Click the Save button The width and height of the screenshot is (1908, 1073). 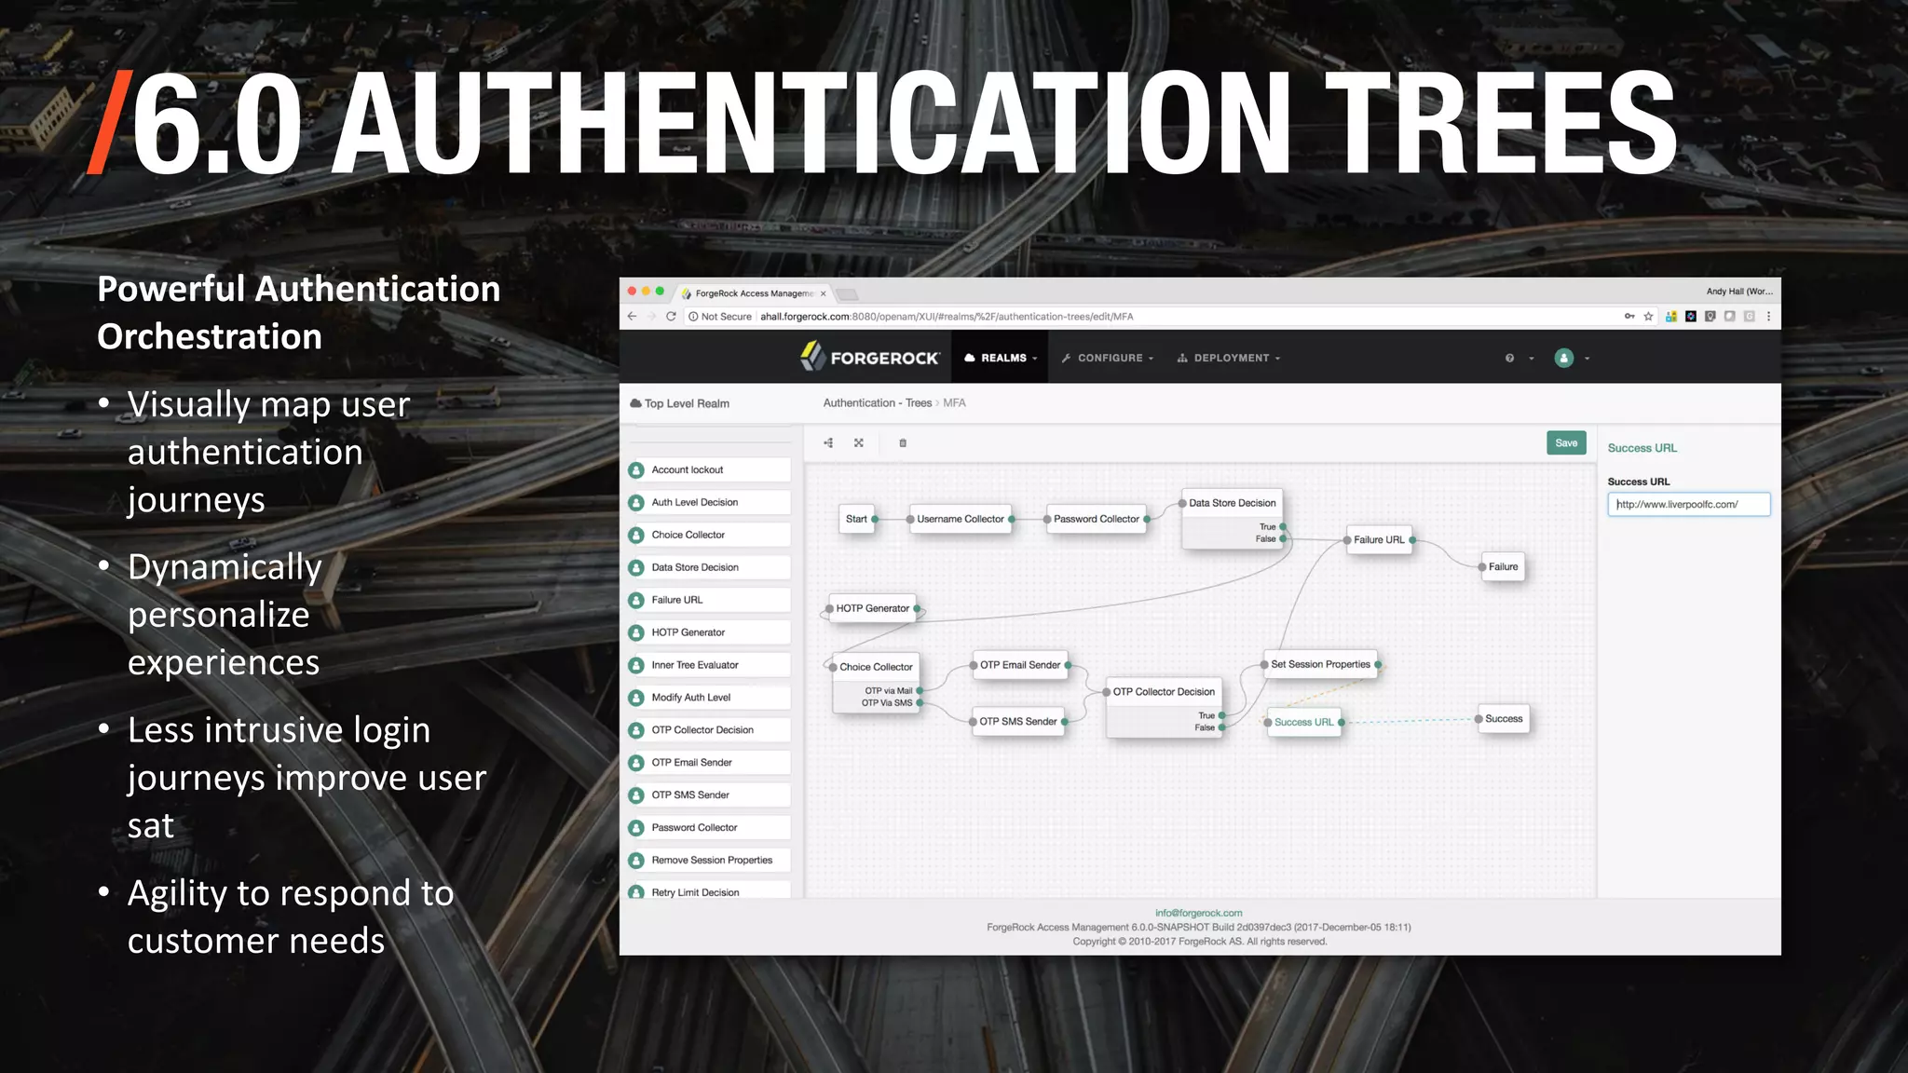point(1566,443)
